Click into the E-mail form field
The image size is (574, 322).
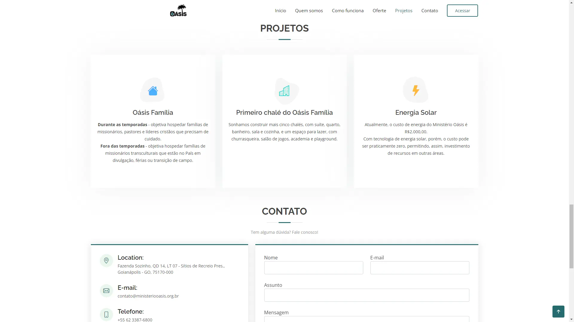coord(419,268)
